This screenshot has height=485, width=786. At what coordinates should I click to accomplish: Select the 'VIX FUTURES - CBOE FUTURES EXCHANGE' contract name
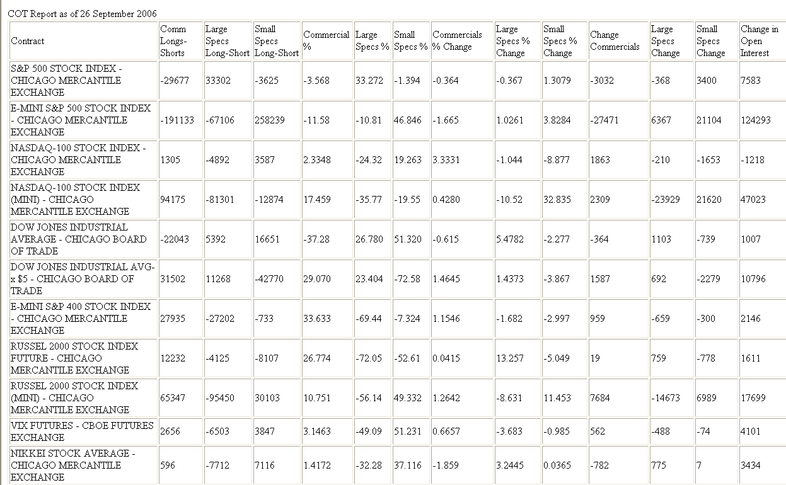point(82,431)
